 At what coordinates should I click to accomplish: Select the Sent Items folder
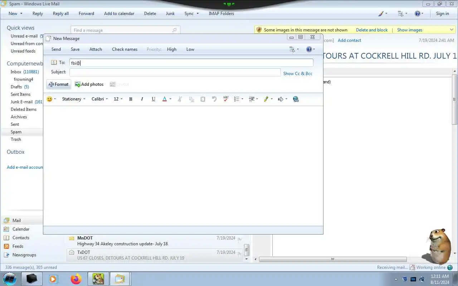(20, 94)
